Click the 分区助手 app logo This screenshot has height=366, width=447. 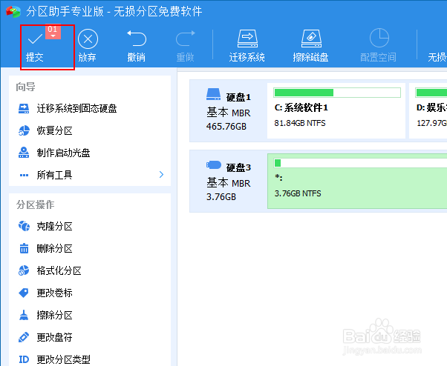click(13, 12)
